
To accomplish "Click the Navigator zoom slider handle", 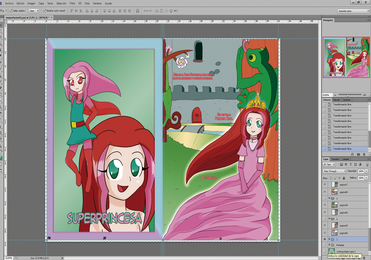I will click(347, 95).
